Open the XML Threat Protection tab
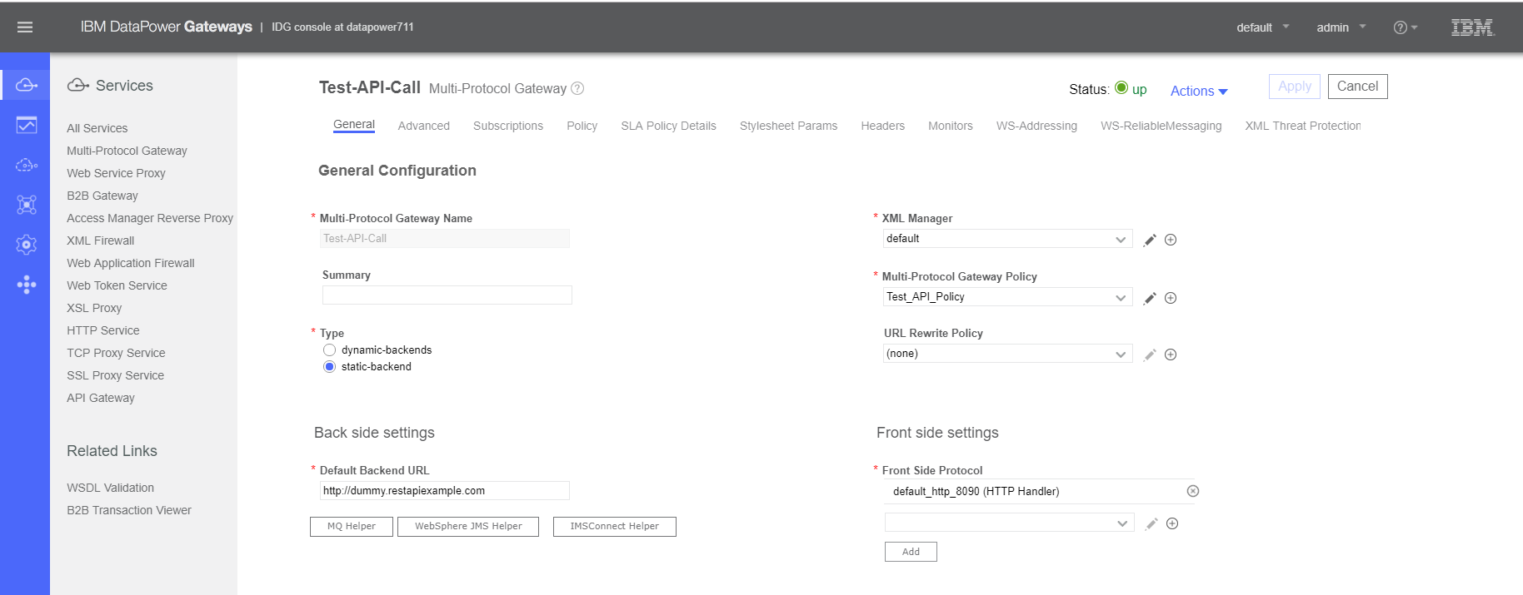1523x595 pixels. (1303, 126)
